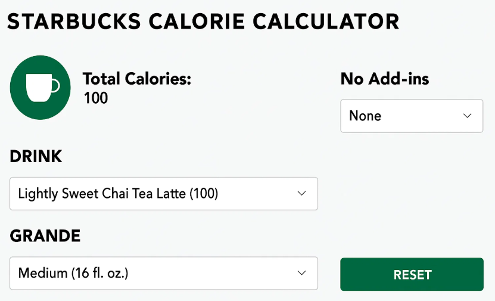Screen dimensions: 495x301
Task: Click the word STARBUCKS in the title
Action: coord(74,22)
